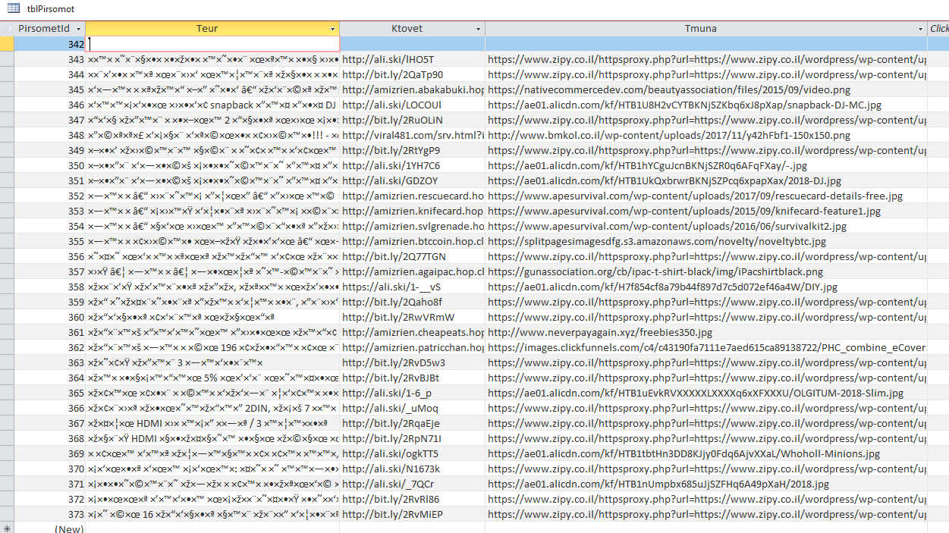Select the PirsometId column header
The image size is (949, 533).
pyautogui.click(x=50, y=29)
